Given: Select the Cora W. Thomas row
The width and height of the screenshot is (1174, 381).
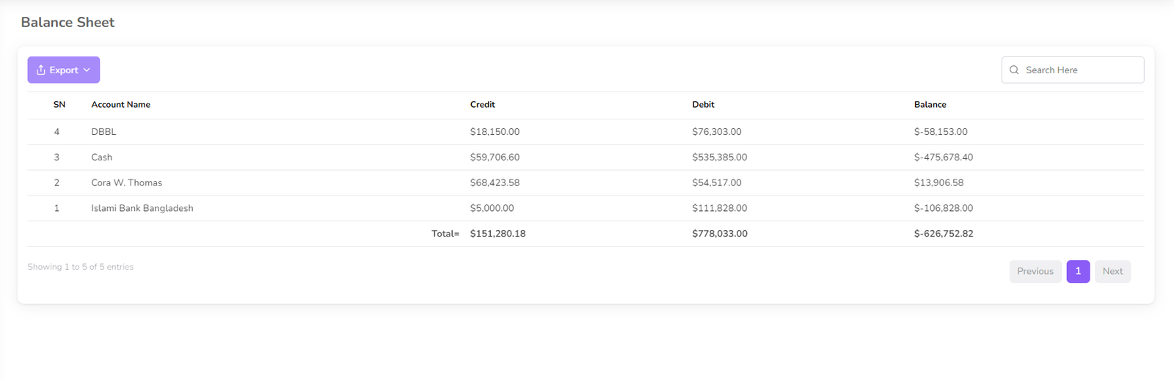Looking at the screenshot, I should (126, 183).
